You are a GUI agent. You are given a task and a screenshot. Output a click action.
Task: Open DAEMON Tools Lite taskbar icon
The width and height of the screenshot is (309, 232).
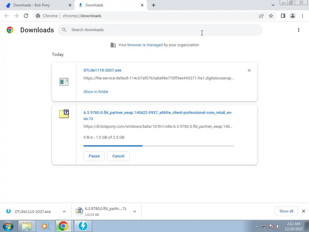(83, 226)
